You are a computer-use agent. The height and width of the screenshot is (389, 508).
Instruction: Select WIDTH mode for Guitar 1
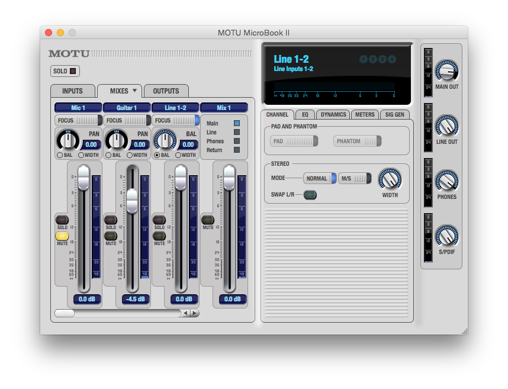point(130,155)
